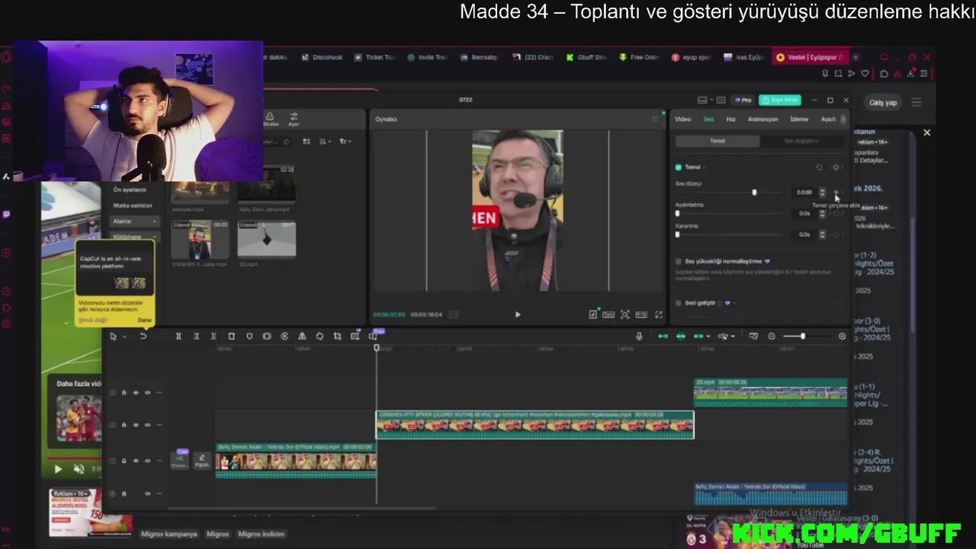Open the İzleme tab
The width and height of the screenshot is (976, 549).
(799, 119)
